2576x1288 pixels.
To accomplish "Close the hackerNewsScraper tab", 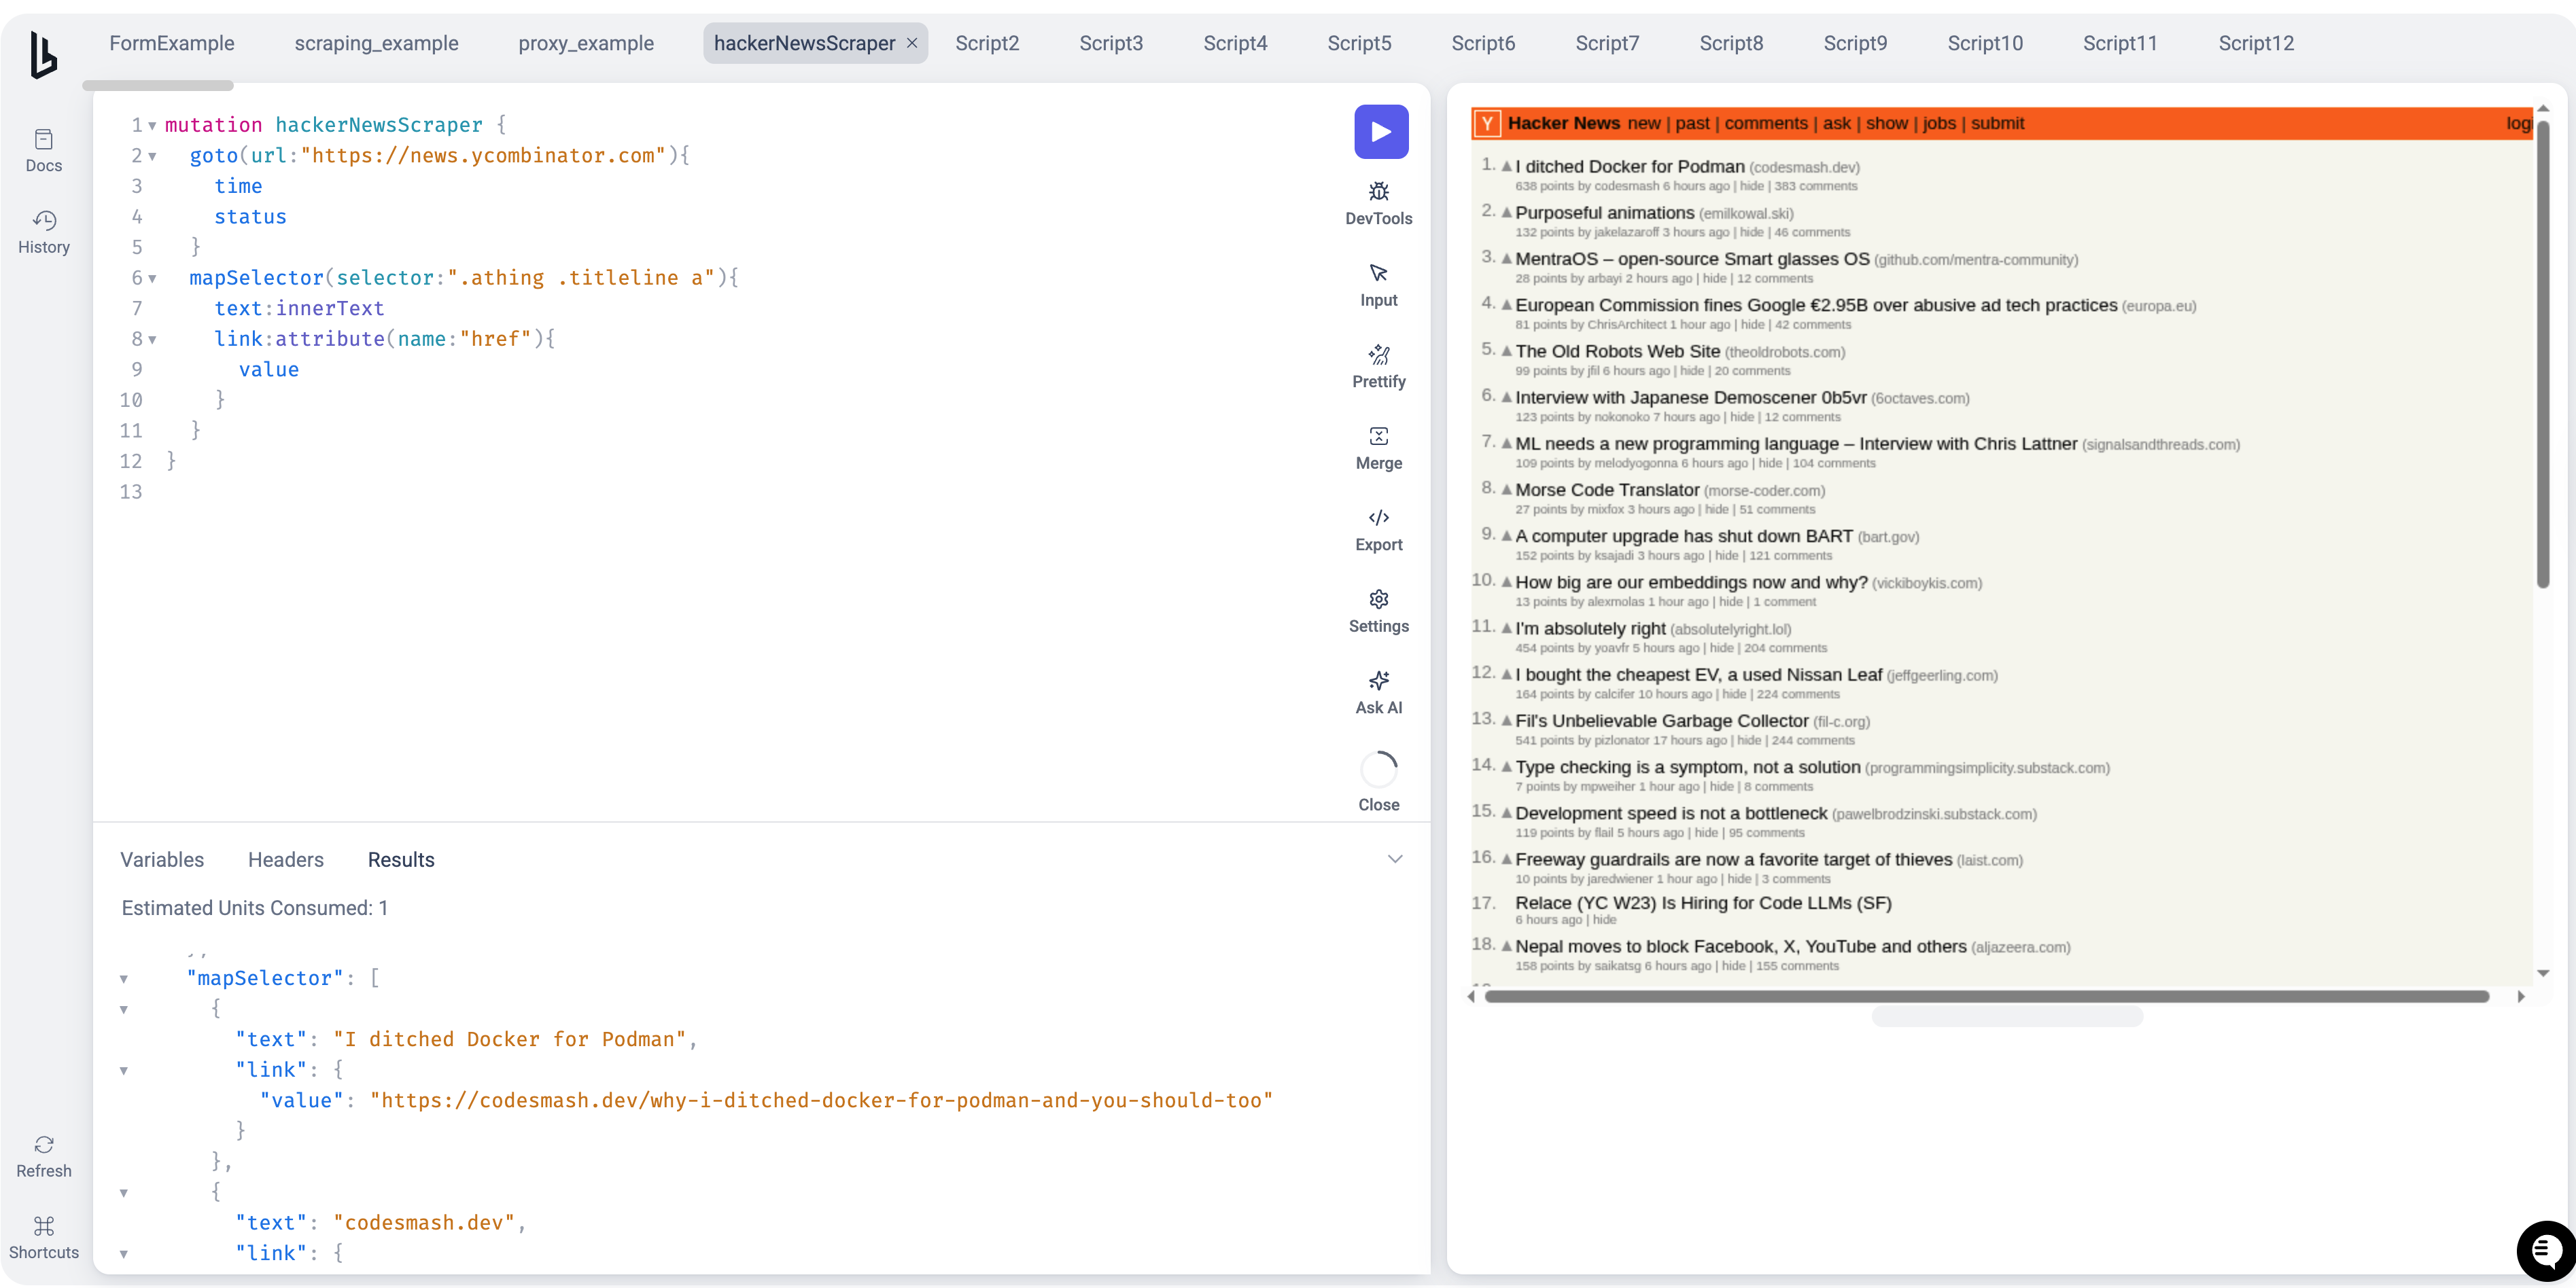I will (x=911, y=43).
